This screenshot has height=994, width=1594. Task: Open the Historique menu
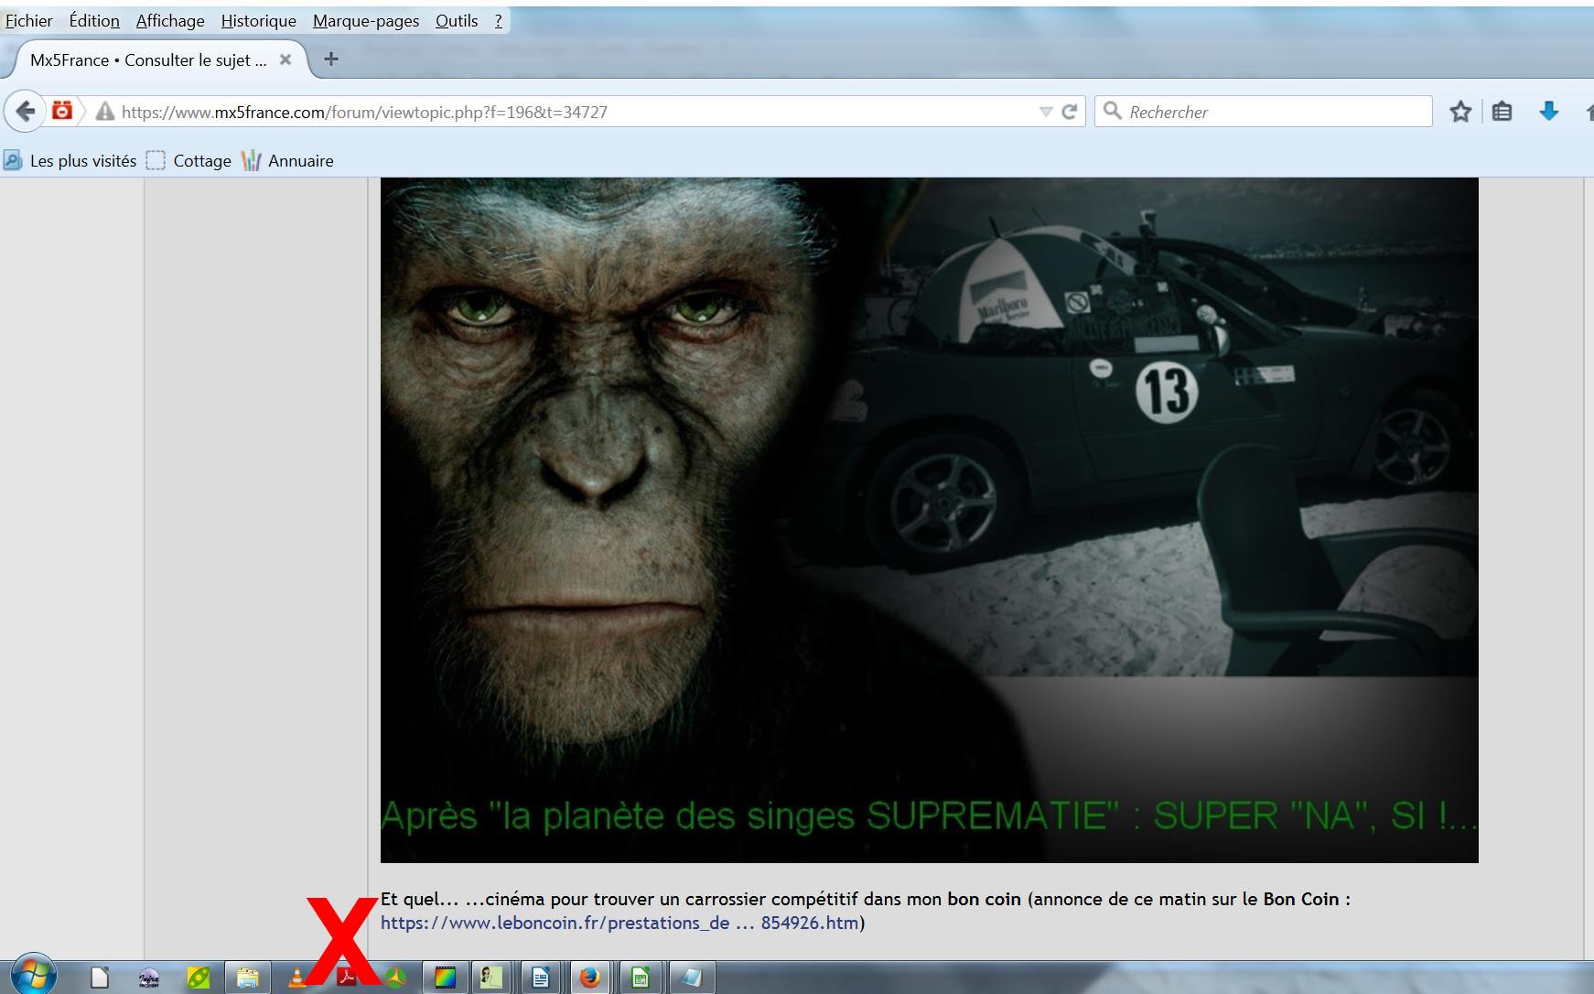[x=258, y=20]
